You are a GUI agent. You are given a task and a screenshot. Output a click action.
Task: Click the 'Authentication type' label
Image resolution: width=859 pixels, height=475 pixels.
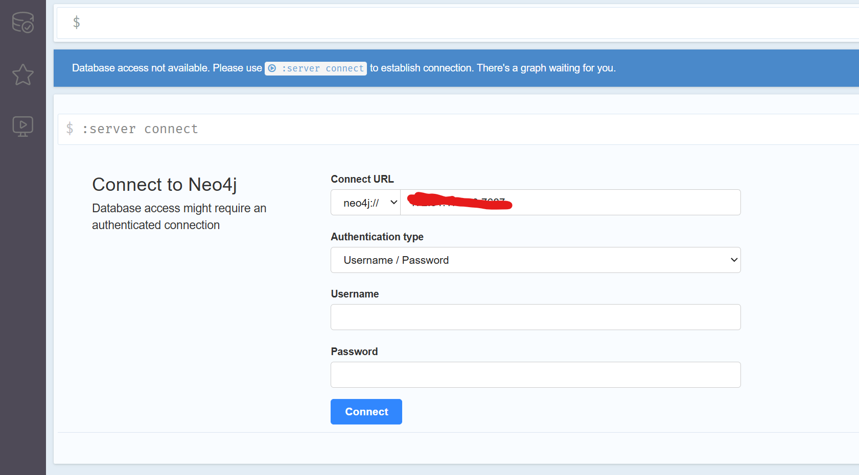pyautogui.click(x=377, y=237)
